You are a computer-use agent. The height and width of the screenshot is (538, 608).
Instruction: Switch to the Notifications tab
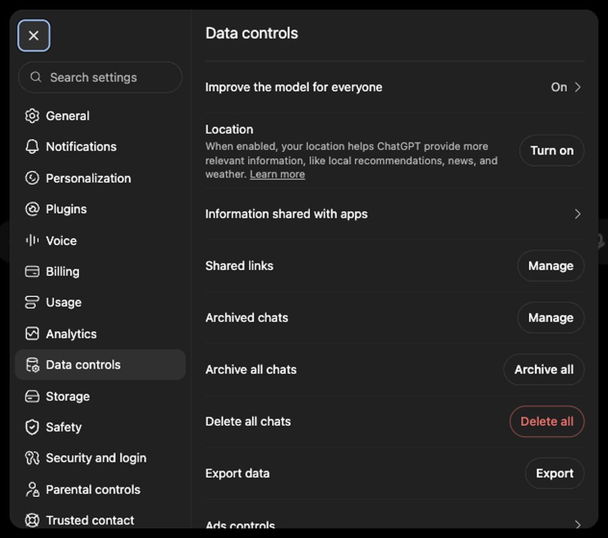(100, 146)
